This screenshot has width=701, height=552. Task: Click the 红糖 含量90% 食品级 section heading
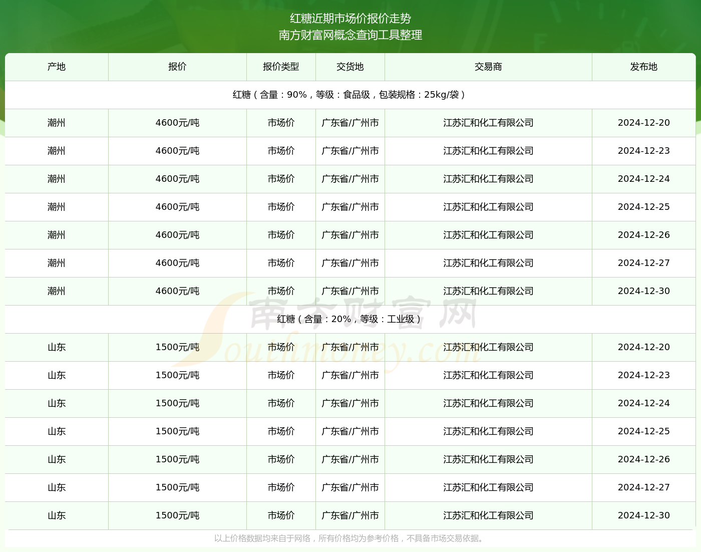pyautogui.click(x=350, y=95)
